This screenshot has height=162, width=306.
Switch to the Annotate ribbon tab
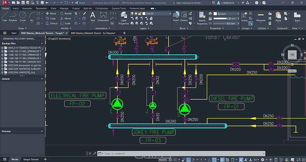click(27, 9)
